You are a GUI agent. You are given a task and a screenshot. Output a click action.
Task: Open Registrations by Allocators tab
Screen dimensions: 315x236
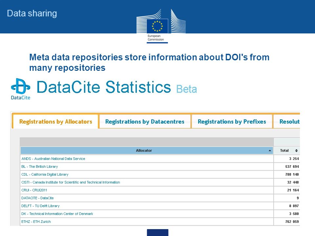pyautogui.click(x=56, y=122)
